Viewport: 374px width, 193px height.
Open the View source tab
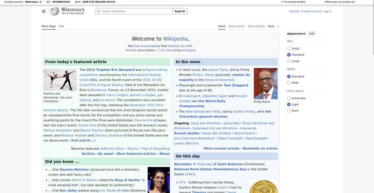(x=236, y=26)
